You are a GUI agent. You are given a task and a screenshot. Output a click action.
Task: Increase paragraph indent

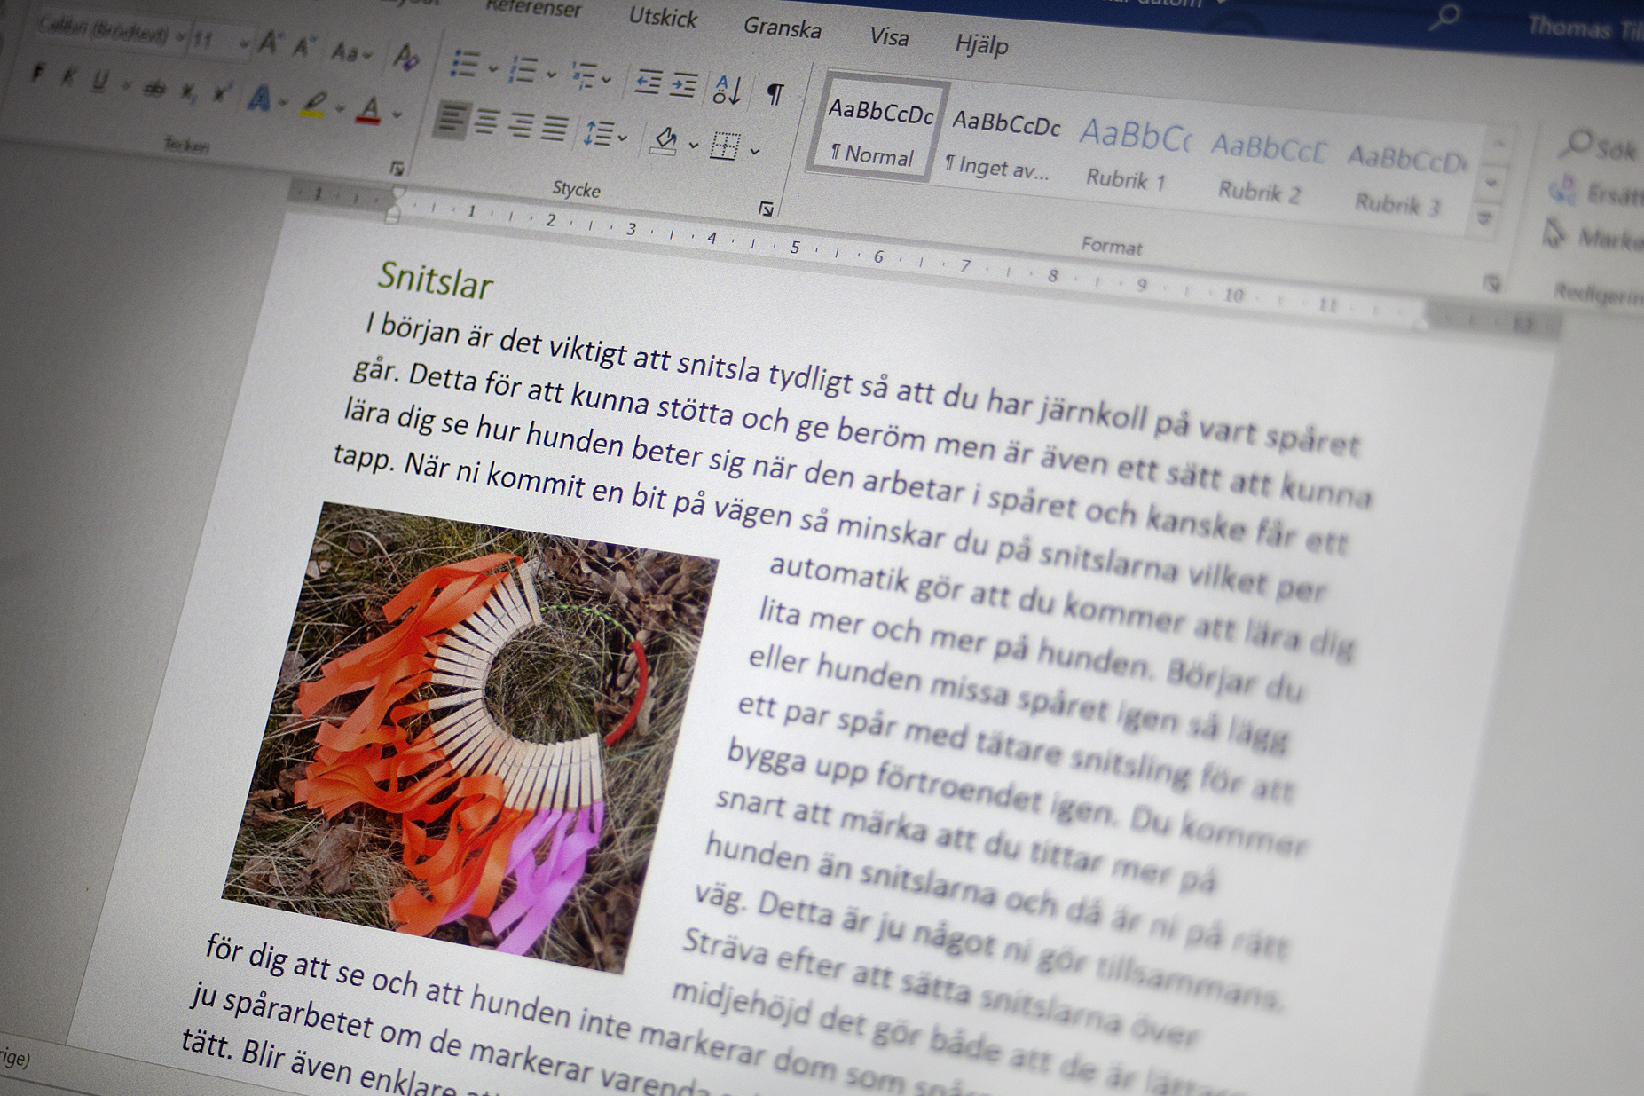point(682,85)
